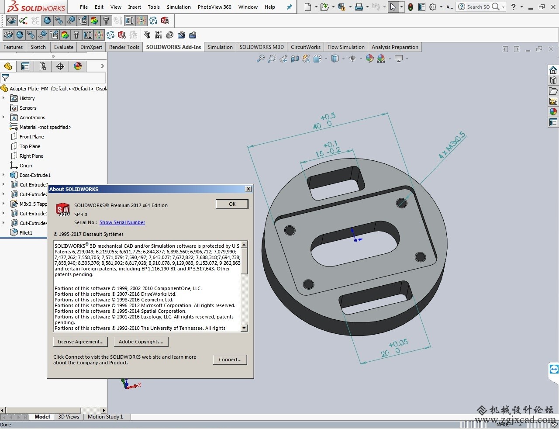Click the Print icon
The width and height of the screenshot is (559, 429).
[x=359, y=7]
